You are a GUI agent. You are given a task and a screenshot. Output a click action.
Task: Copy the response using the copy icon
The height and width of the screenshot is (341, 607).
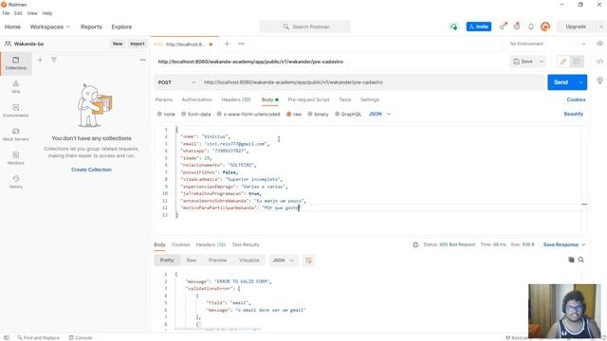click(571, 260)
